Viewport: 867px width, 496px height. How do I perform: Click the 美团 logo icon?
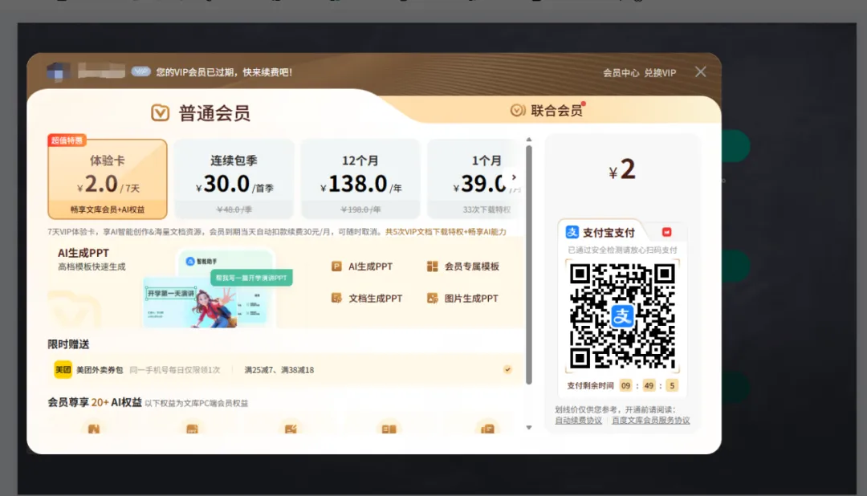63,369
